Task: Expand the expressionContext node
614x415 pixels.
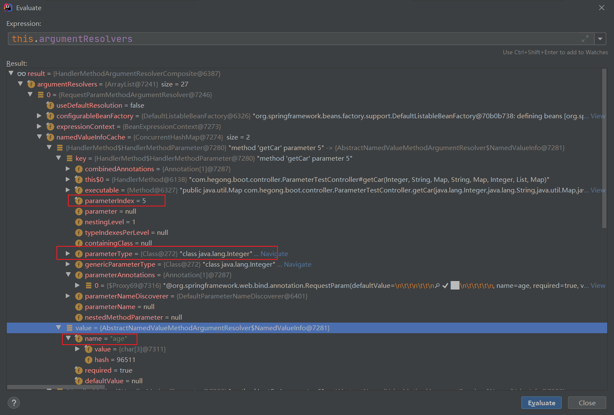Action: (x=39, y=126)
